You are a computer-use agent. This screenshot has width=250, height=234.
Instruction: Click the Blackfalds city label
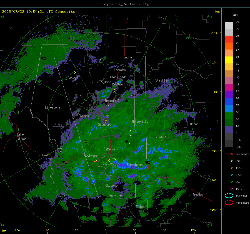[x=118, y=77]
